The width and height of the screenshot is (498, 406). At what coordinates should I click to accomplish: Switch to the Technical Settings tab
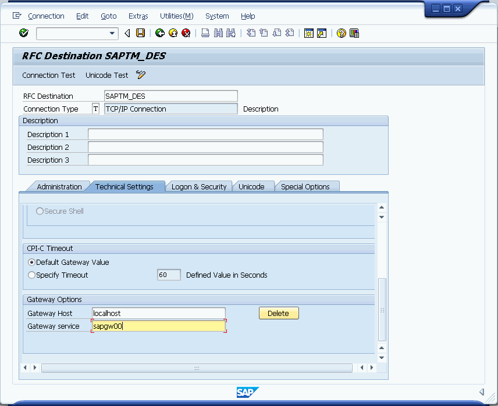point(124,186)
